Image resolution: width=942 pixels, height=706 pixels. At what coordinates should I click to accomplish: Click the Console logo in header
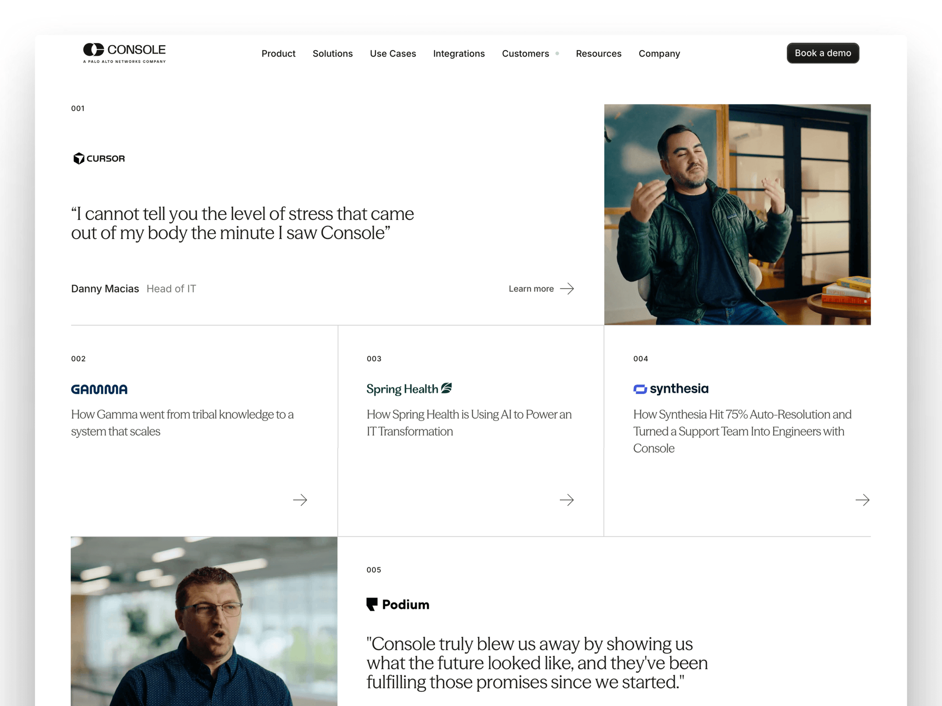click(x=124, y=53)
